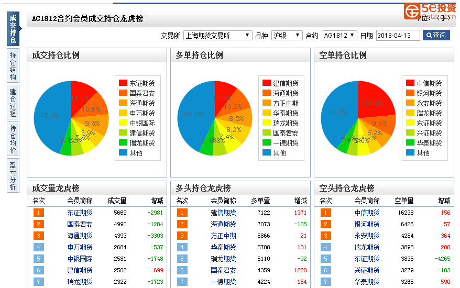Click 多单量 value 7122
Image resolution: width=460 pixels, height=288 pixels.
[264, 213]
